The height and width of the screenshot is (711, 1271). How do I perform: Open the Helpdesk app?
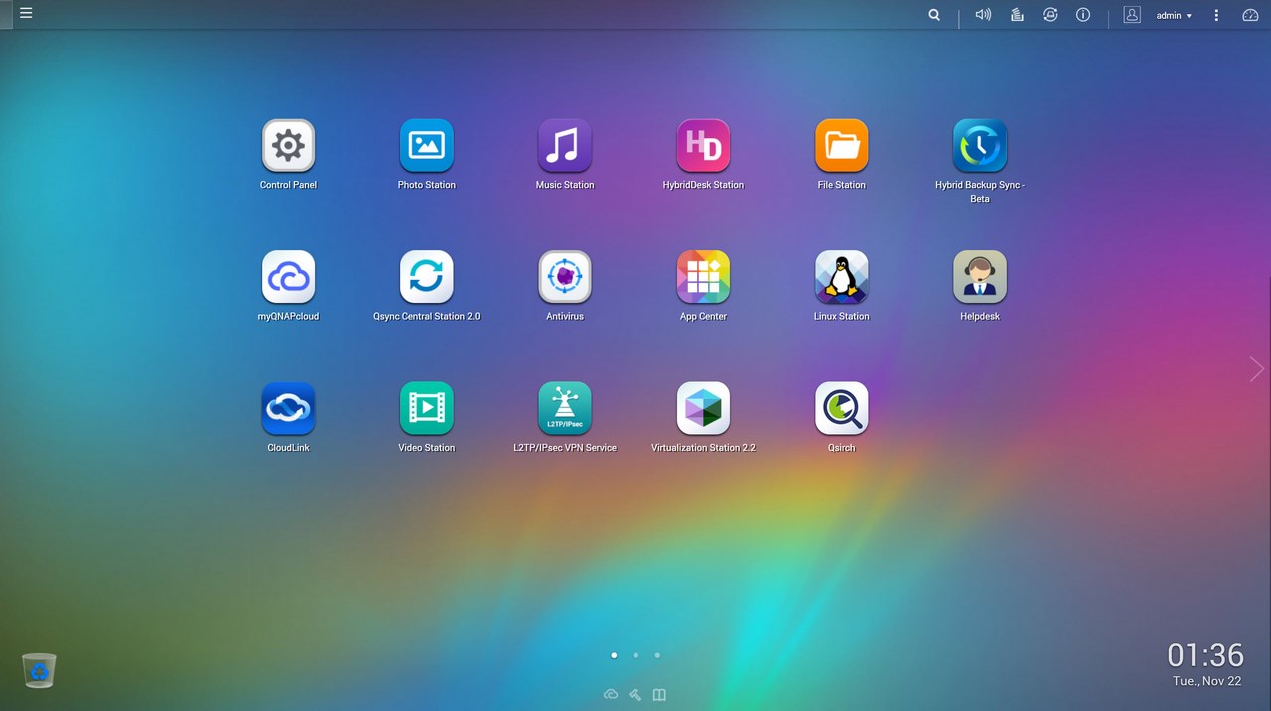click(980, 277)
